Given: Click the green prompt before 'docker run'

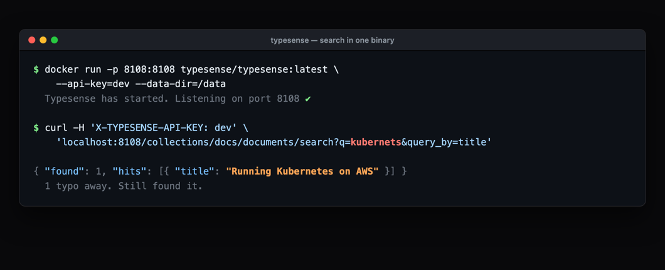Looking at the screenshot, I should pyautogui.click(x=36, y=69).
